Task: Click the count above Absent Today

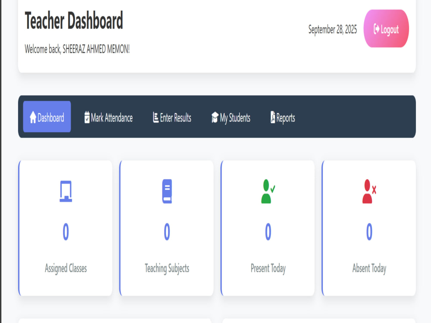Action: 369,232
